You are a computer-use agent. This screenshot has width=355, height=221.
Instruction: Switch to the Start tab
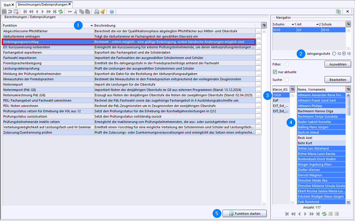[7, 5]
